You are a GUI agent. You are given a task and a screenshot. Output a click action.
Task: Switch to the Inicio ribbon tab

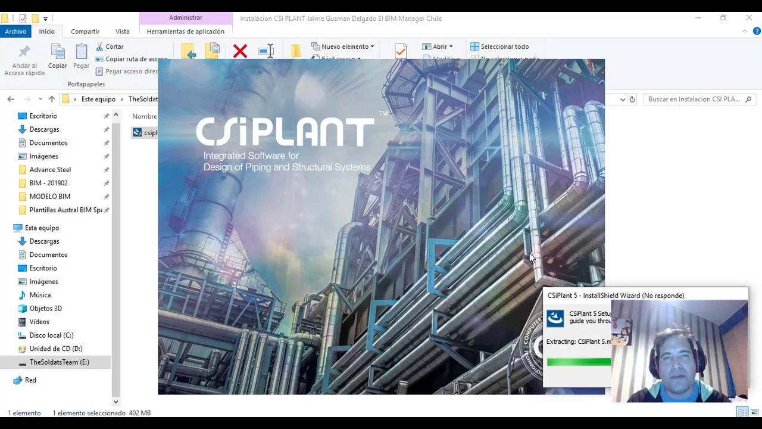tap(47, 32)
